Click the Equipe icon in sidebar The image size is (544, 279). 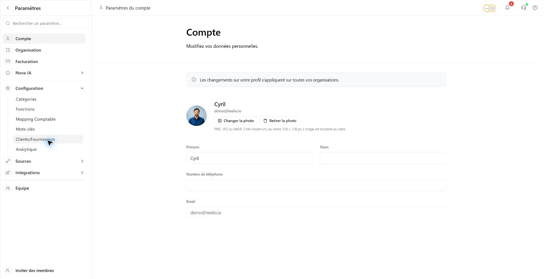tap(8, 188)
